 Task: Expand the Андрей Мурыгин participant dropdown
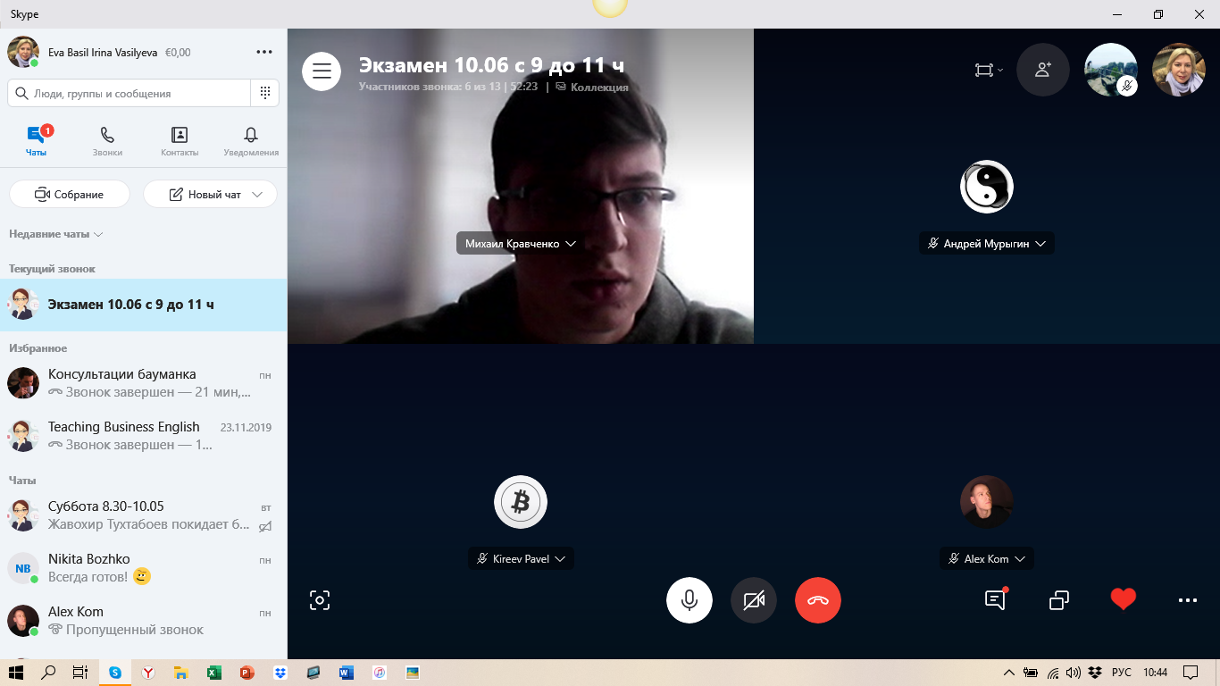coord(1040,244)
